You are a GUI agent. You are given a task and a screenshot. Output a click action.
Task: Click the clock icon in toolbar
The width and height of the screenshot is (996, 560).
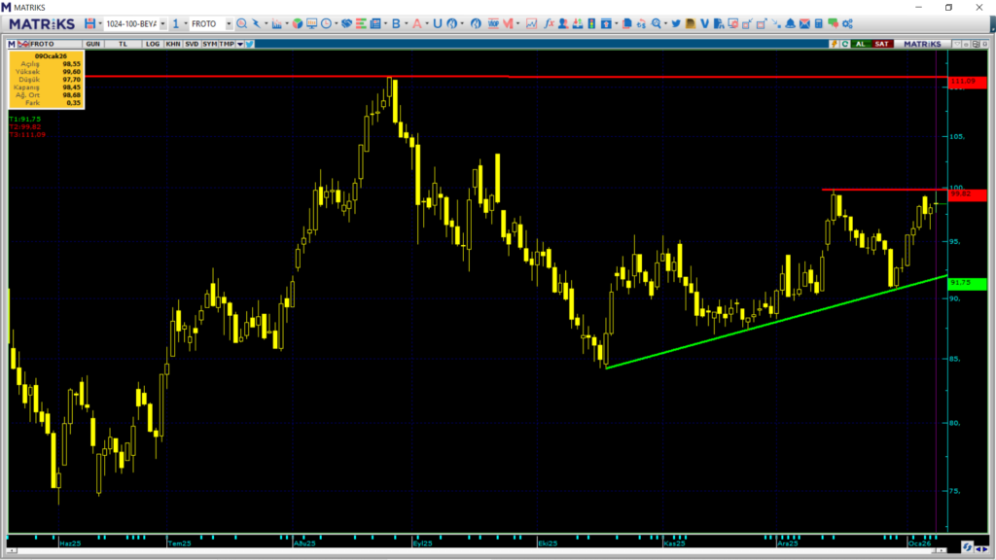click(x=326, y=23)
